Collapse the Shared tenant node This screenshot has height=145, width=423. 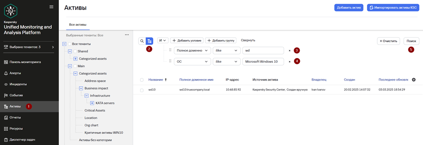[x=70, y=51]
